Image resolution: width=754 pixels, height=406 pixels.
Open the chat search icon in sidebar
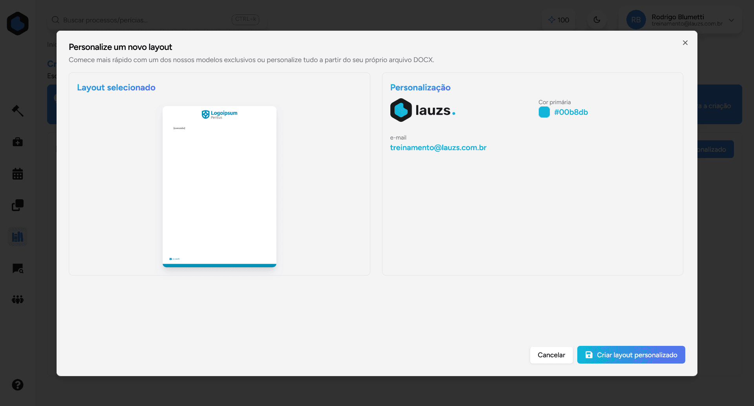(18, 268)
